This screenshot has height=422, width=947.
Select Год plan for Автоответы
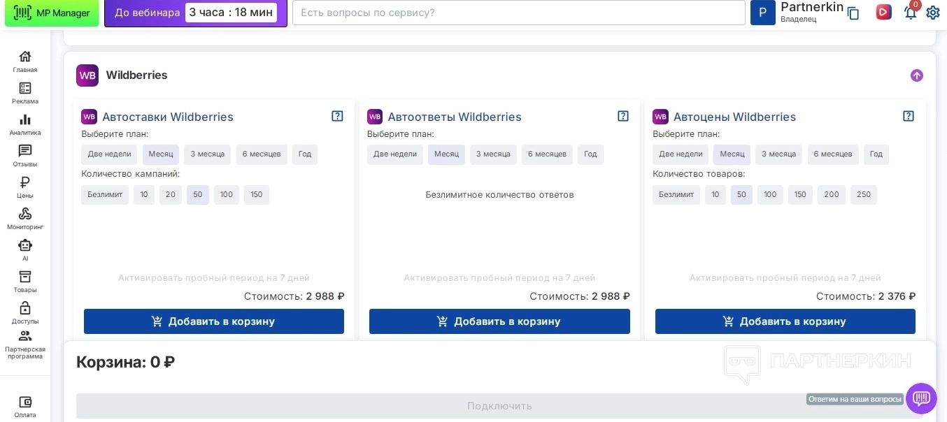(x=590, y=154)
